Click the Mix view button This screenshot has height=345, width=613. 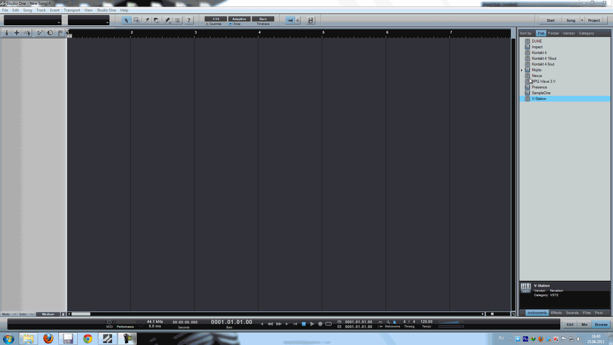(584, 325)
